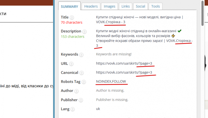The width and height of the screenshot is (208, 118).
Task: Click the 'uk' language value
Action: [98, 109]
